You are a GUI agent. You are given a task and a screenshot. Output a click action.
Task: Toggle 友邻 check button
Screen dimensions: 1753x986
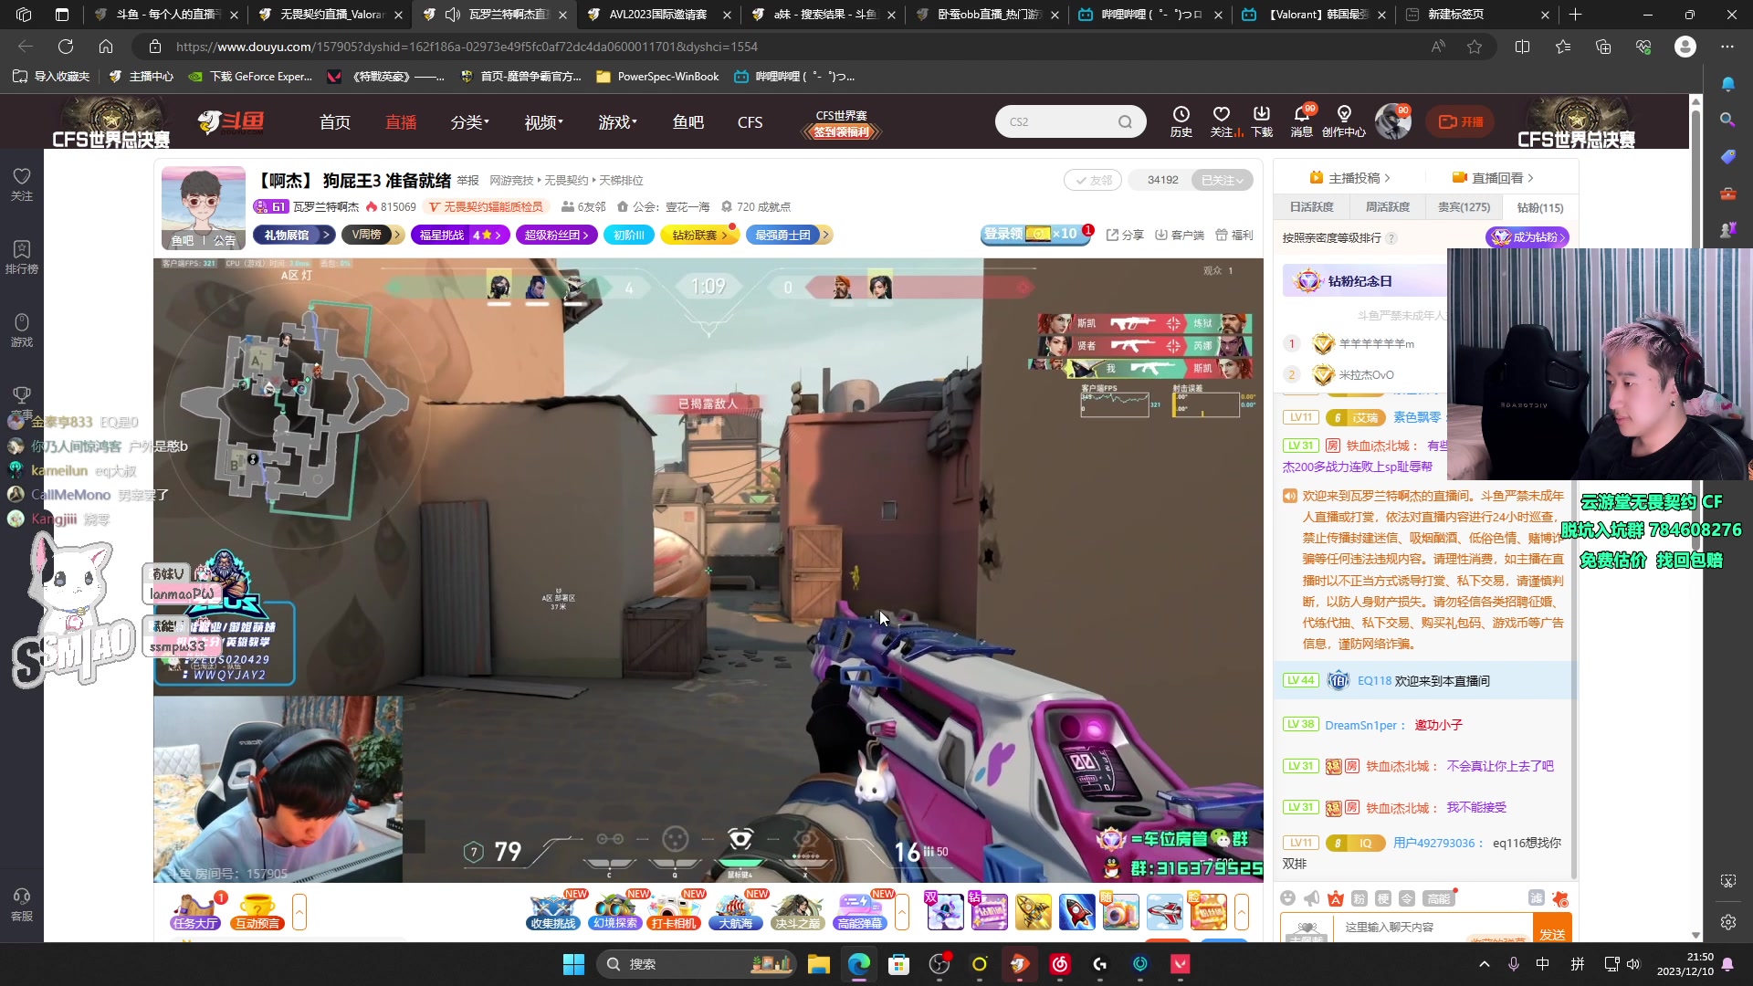click(1093, 180)
